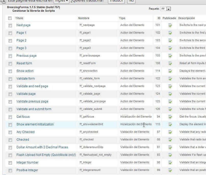Click the Traducir button
Screen dimensions: 206x175
(x=116, y=1)
